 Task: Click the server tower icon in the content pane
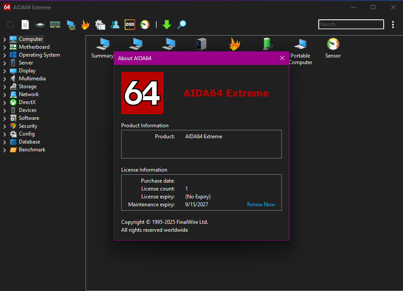tap(201, 44)
